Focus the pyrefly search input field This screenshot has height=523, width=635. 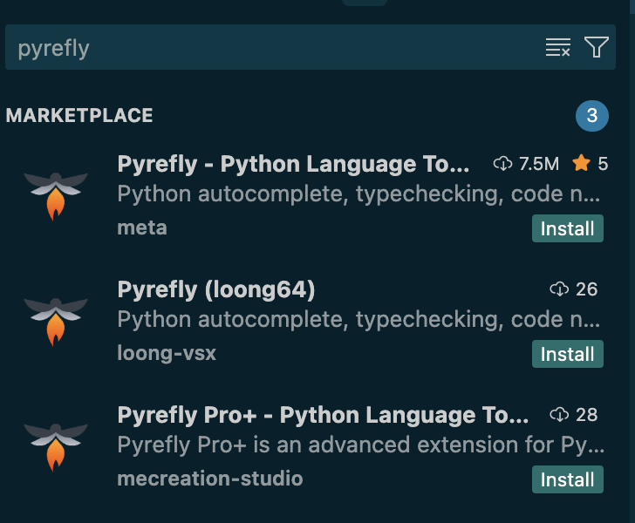[x=311, y=47]
